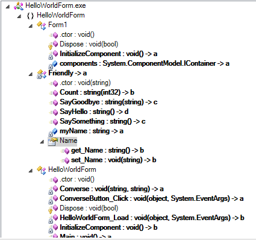This screenshot has width=256, height=240.
Task: Click the method icon beside SaySomething
Action: coord(54,122)
